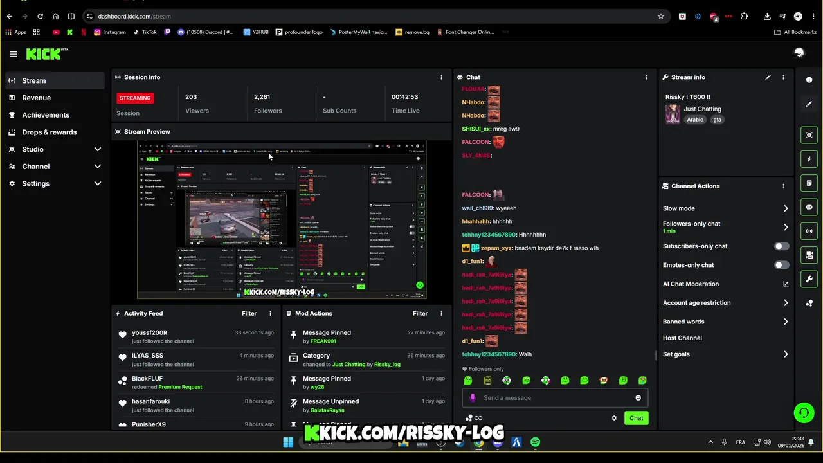Screen dimensions: 823x463
Task: Open the Mod Actions Filter
Action: coord(420,313)
